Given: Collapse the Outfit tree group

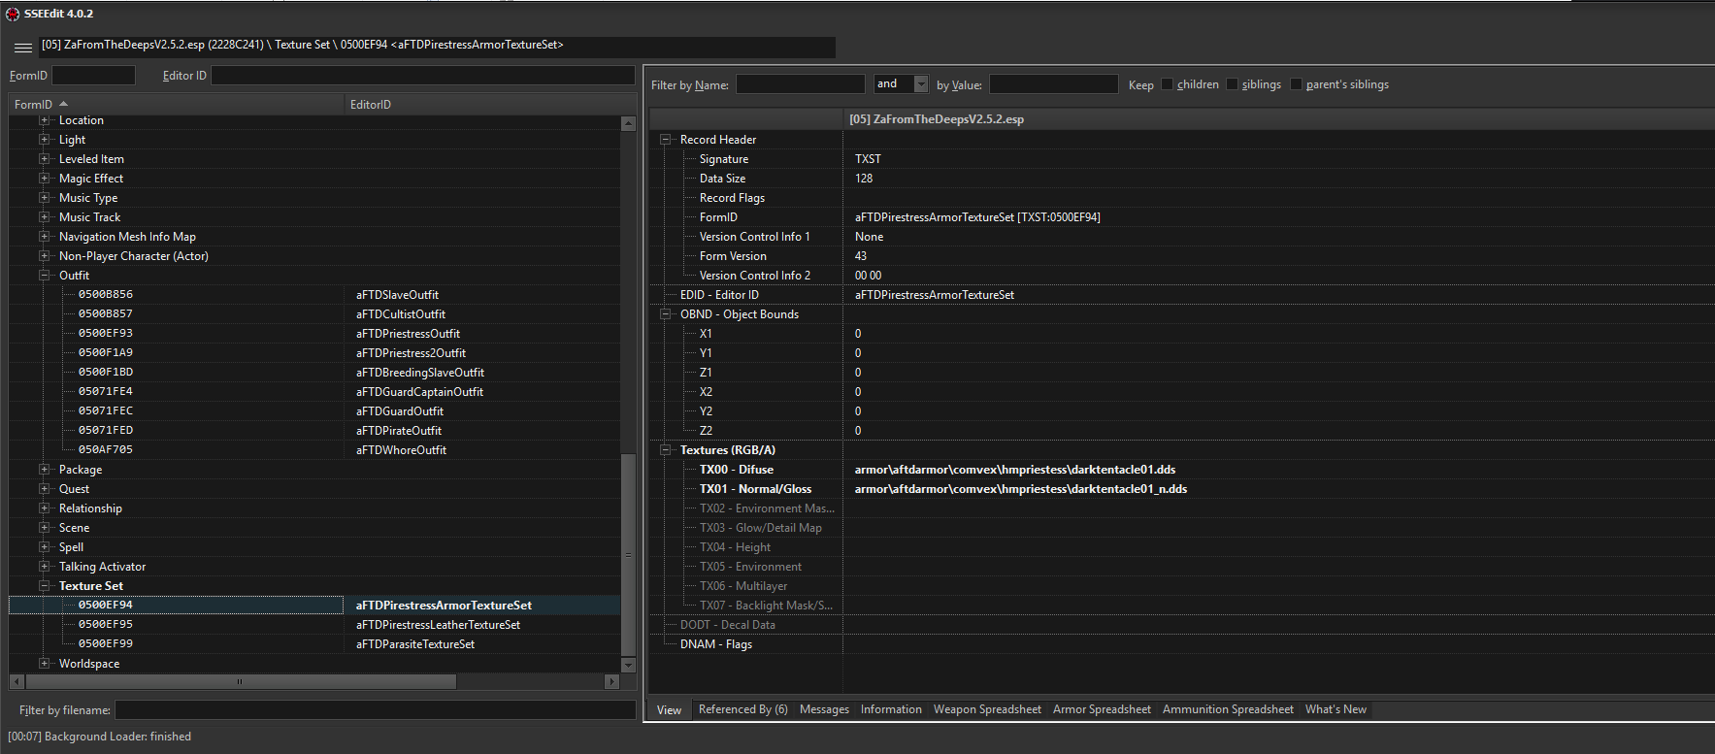Looking at the screenshot, I should coord(44,276).
